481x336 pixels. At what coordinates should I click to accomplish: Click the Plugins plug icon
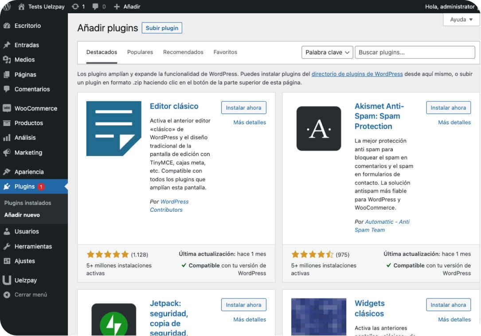pos(7,187)
